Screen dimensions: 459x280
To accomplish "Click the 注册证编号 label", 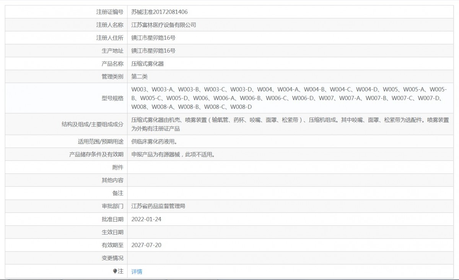I will (x=110, y=12).
